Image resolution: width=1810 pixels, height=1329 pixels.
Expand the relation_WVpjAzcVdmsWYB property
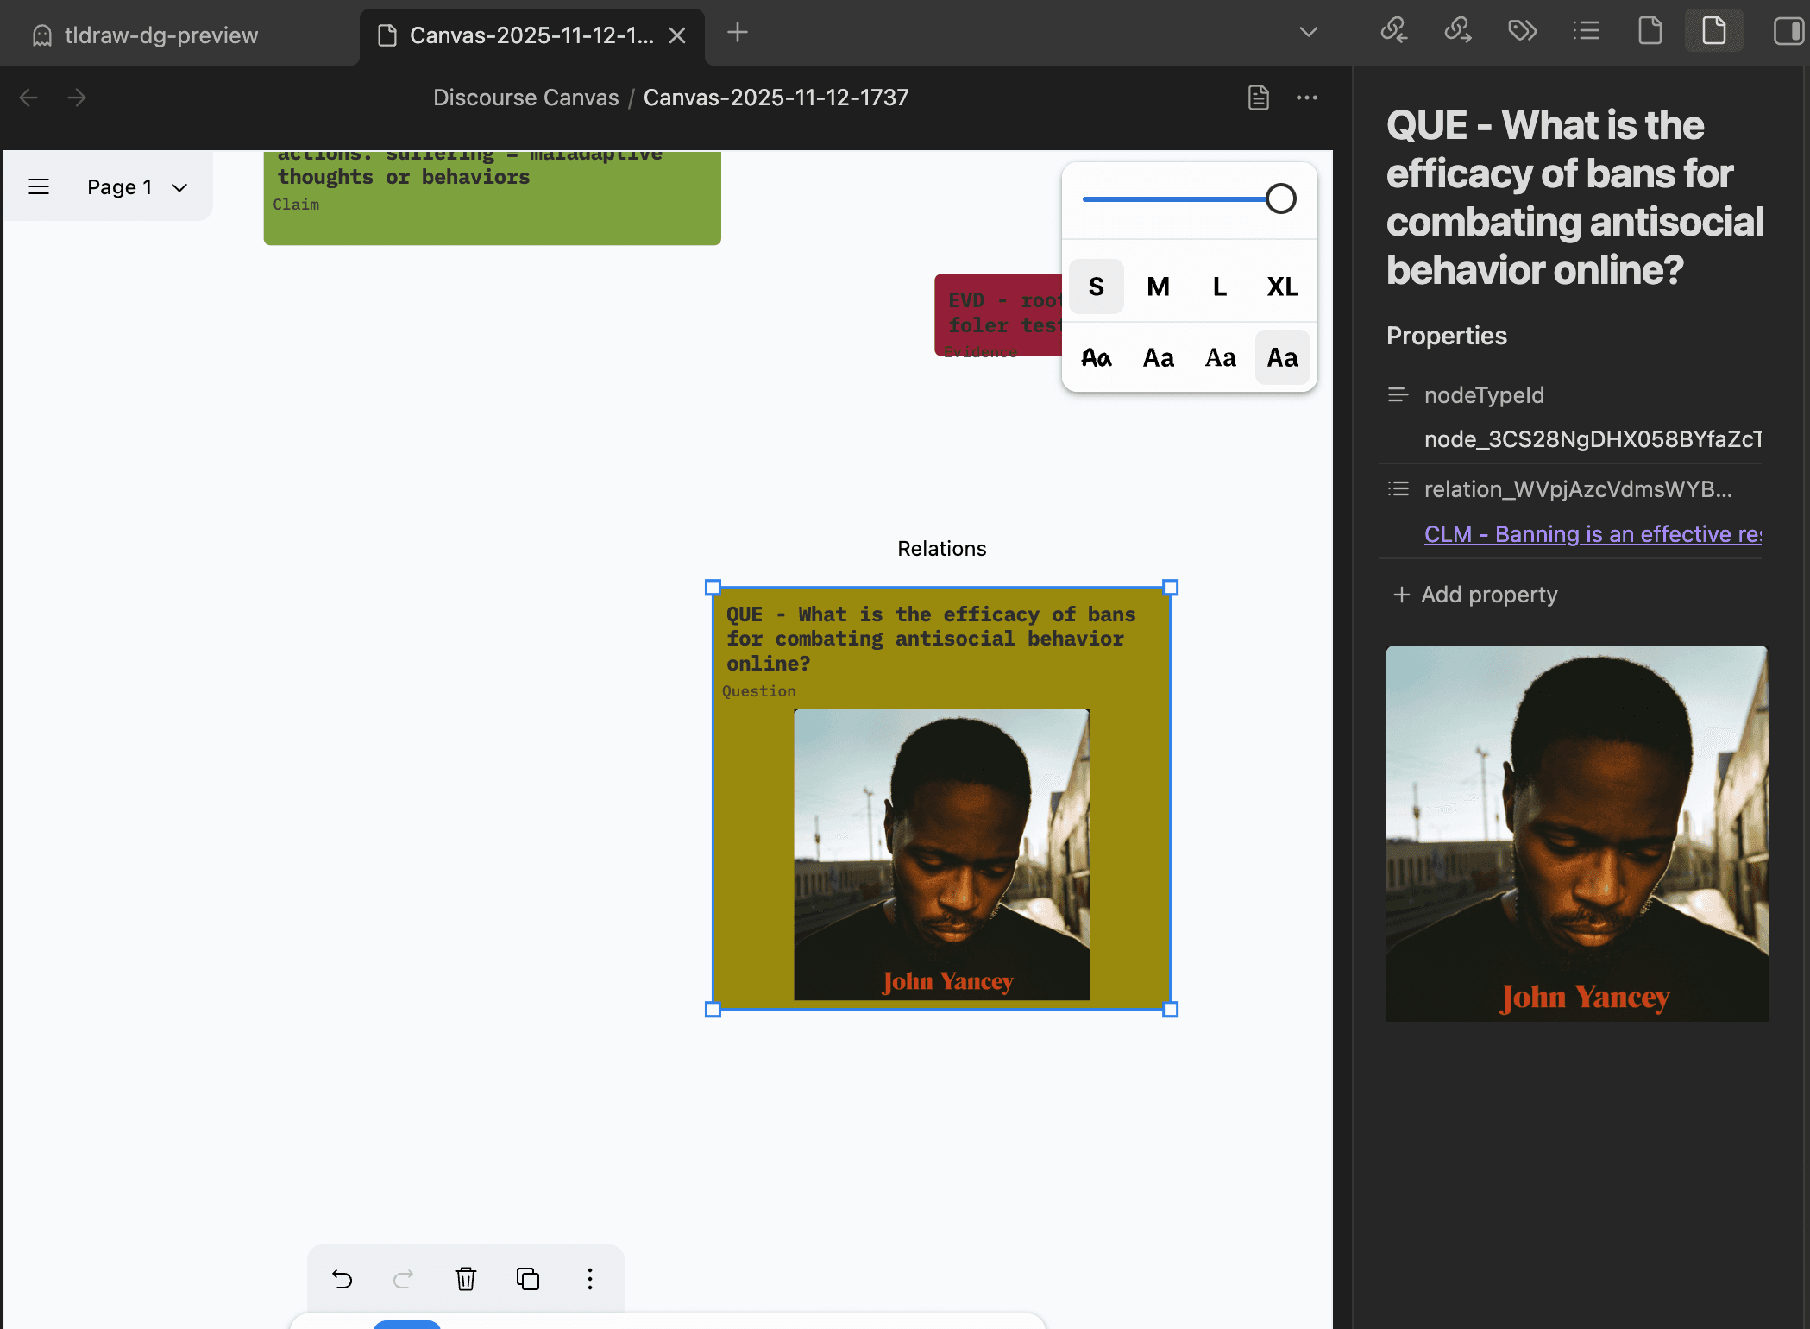[x=1577, y=489]
